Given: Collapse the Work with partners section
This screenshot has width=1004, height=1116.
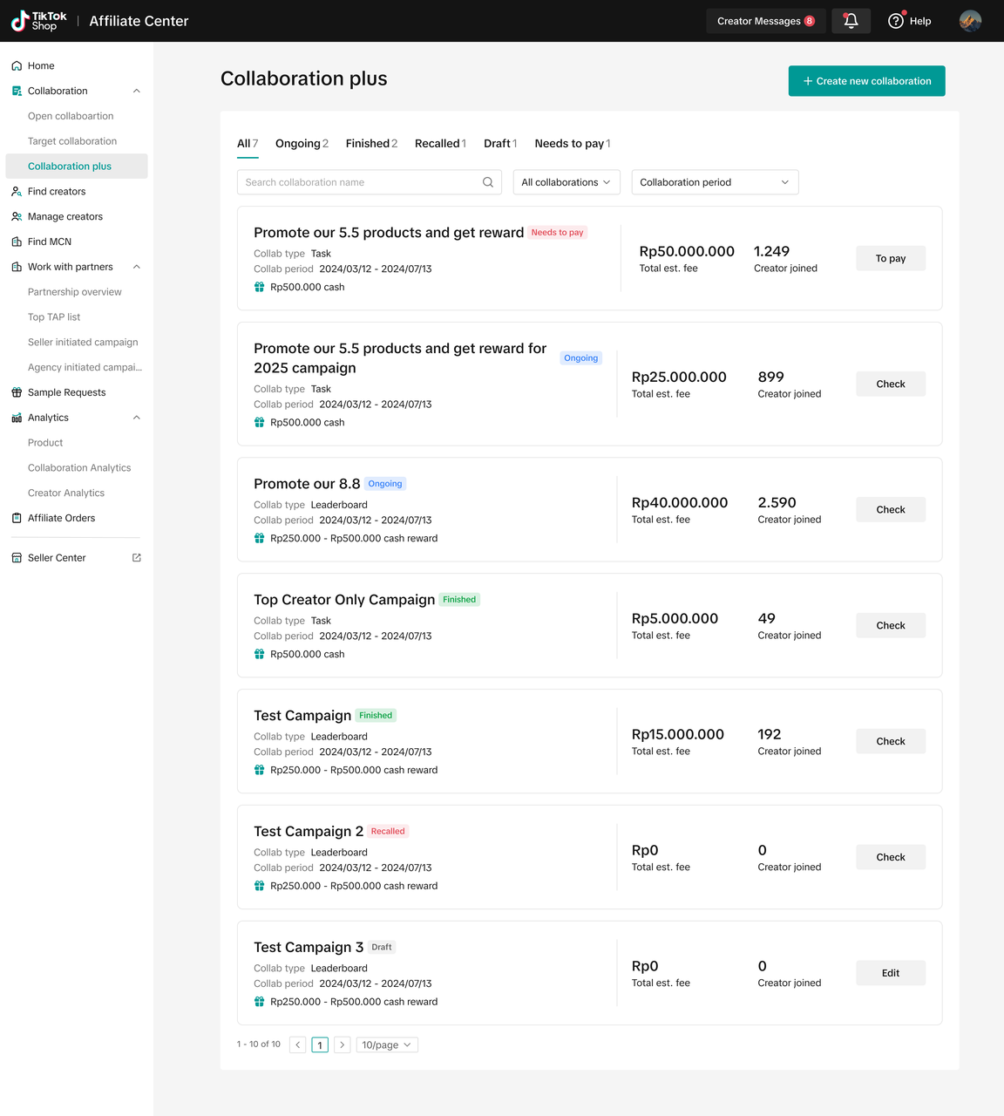Looking at the screenshot, I should click(137, 267).
